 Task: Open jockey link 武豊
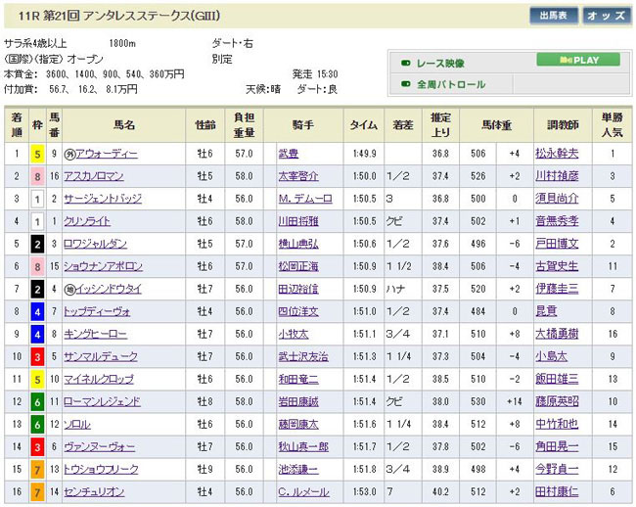(289, 154)
